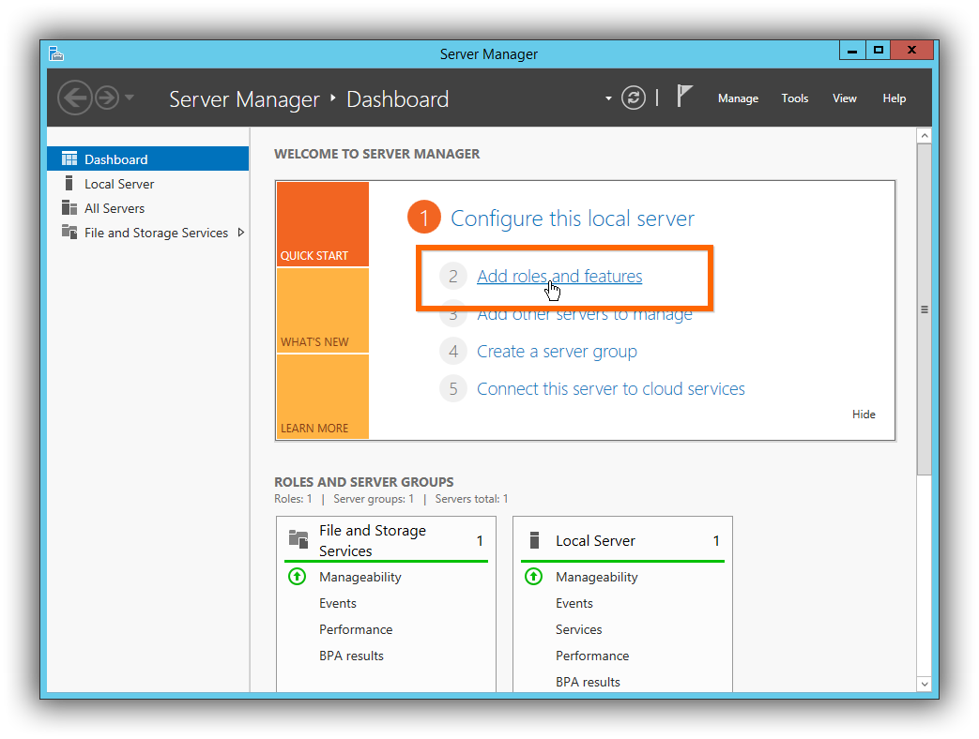The width and height of the screenshot is (979, 739).
Task: Select the What's New tile
Action: tap(323, 310)
